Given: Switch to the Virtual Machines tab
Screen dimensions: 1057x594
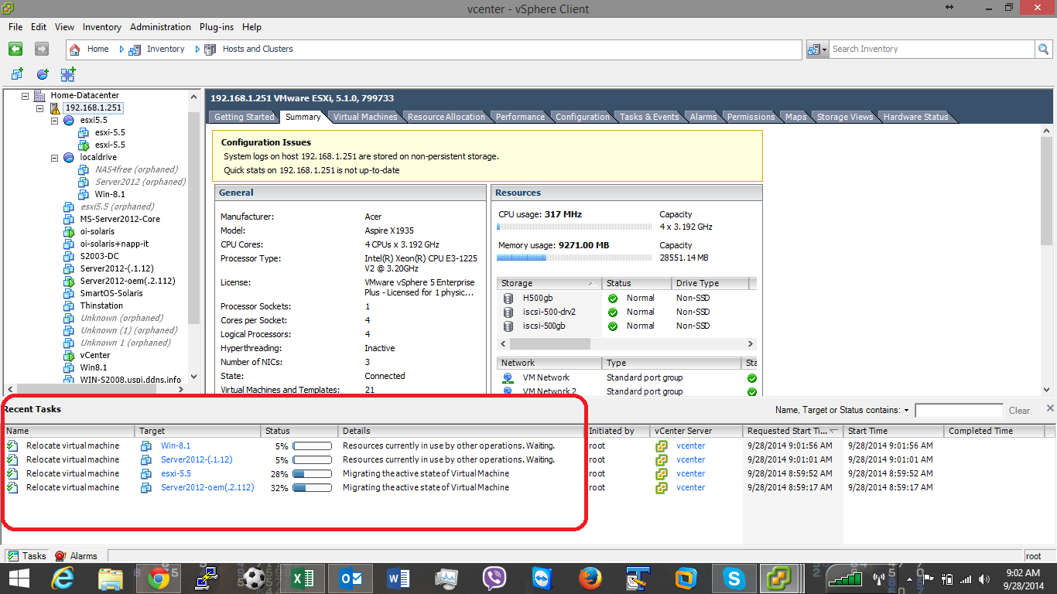Looking at the screenshot, I should [x=365, y=117].
